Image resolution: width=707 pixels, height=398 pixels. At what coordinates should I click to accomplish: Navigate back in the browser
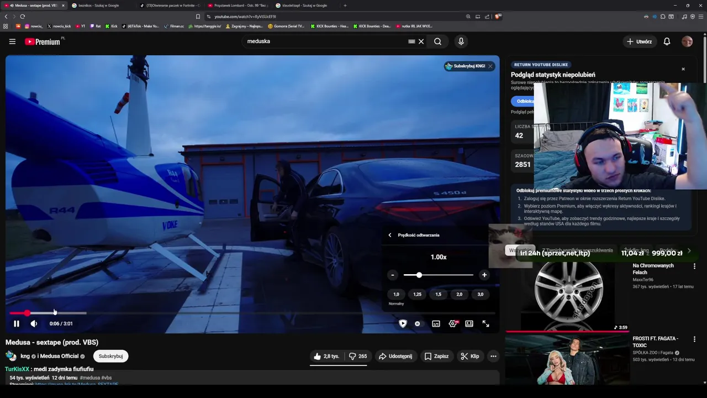[6, 17]
